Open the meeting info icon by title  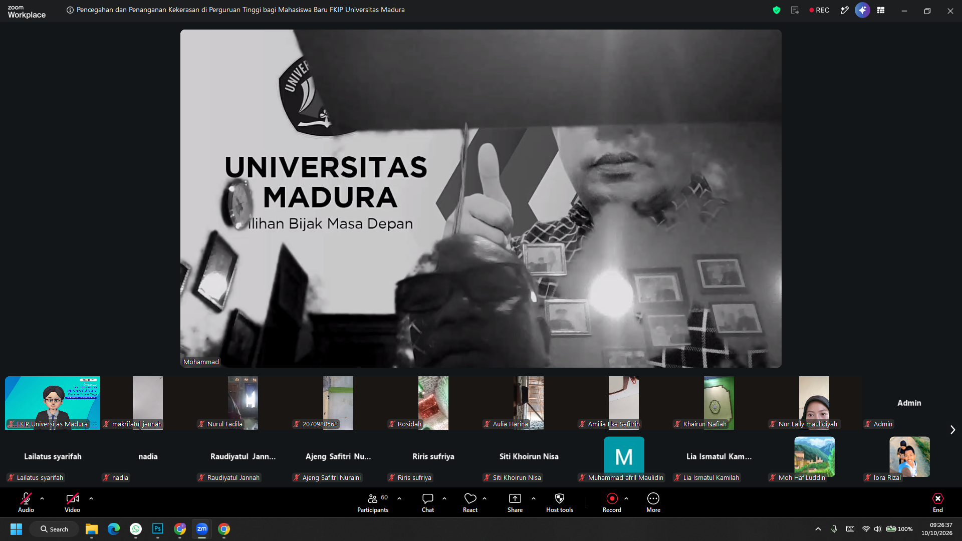[70, 10]
